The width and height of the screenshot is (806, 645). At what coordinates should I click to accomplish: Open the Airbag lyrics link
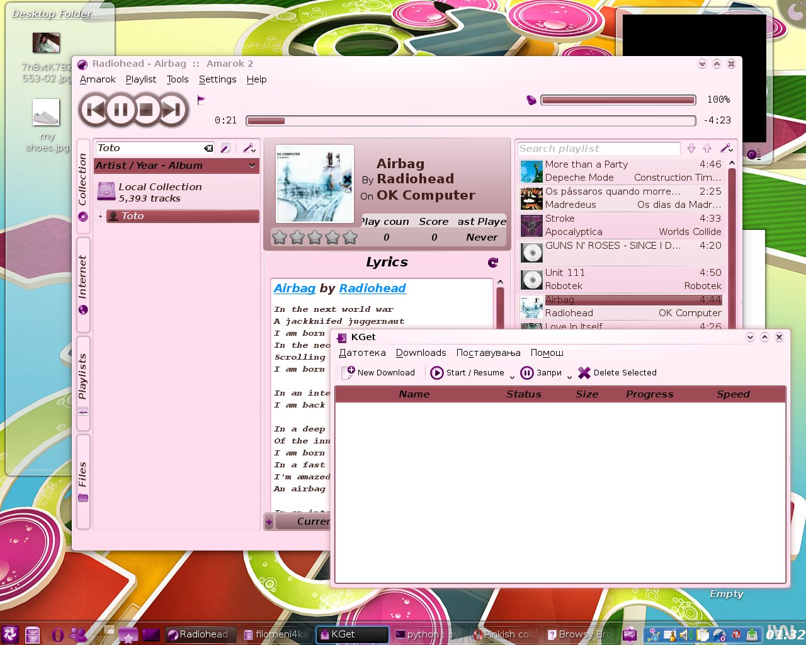[294, 288]
